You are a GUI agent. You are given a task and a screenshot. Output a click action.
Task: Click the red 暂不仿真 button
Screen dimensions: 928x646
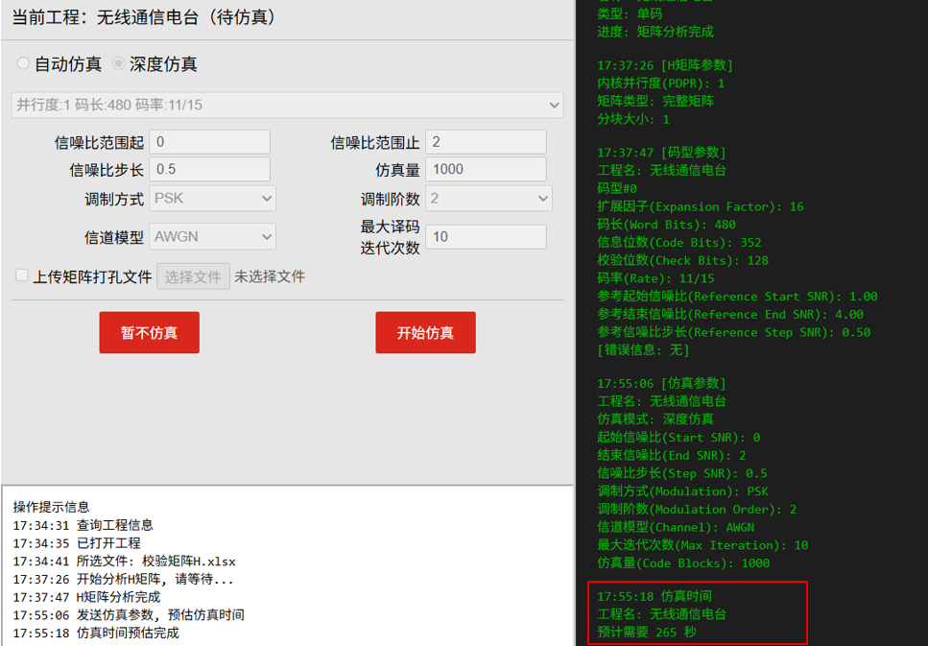pos(149,332)
